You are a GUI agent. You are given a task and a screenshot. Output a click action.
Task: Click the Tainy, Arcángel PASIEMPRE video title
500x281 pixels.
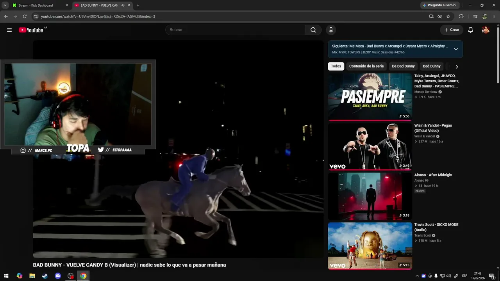coord(437,81)
